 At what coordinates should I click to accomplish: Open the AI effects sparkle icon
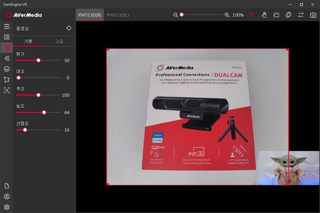point(7,58)
